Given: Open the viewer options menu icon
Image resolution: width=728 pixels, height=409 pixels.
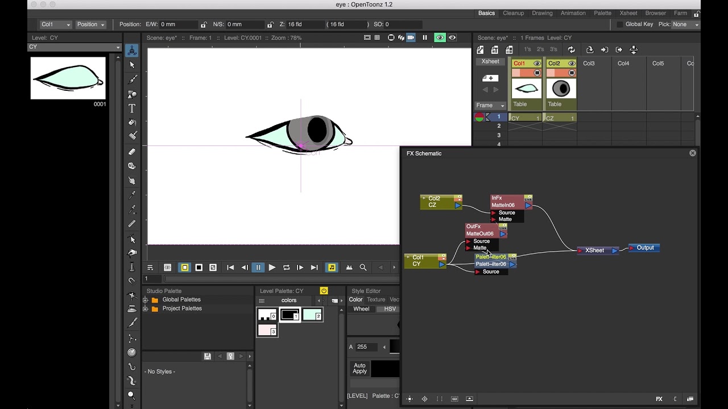Looking at the screenshot, I should (150, 268).
